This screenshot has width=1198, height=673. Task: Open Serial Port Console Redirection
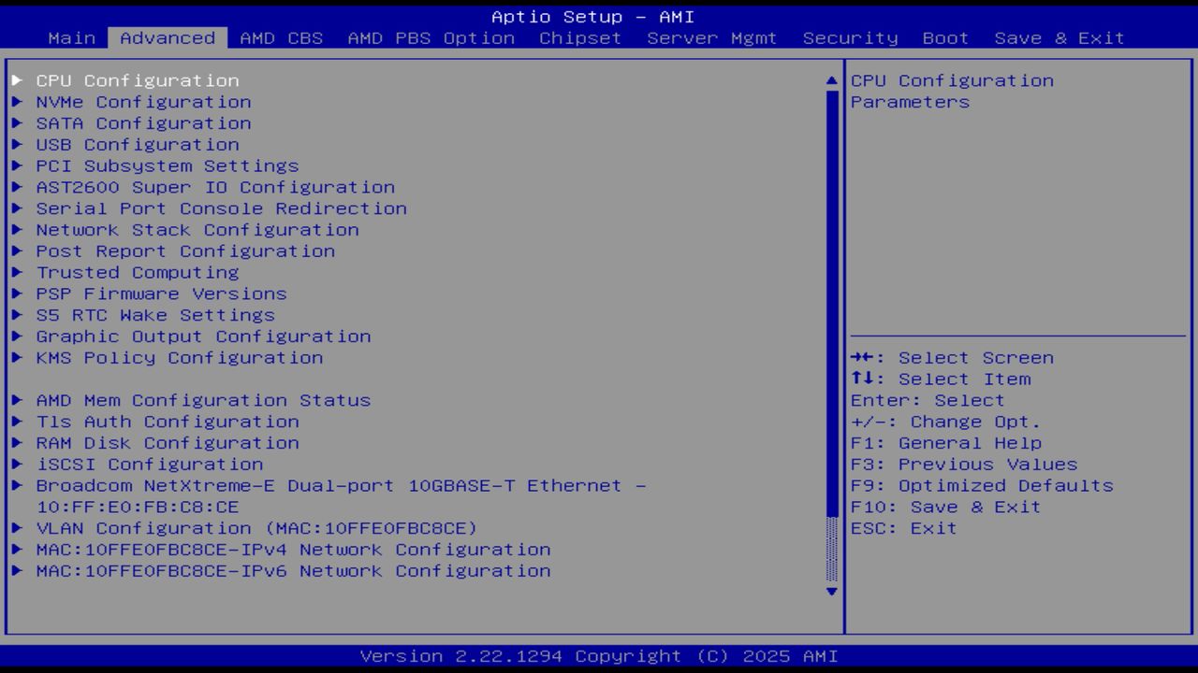221,208
